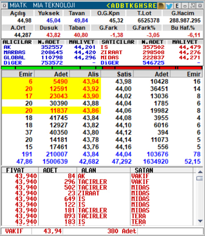205x236 pixels.
Task: Click the ask price 44,00
Action: pos(123,89)
